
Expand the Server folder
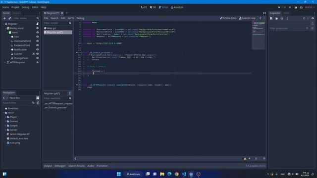5,130
